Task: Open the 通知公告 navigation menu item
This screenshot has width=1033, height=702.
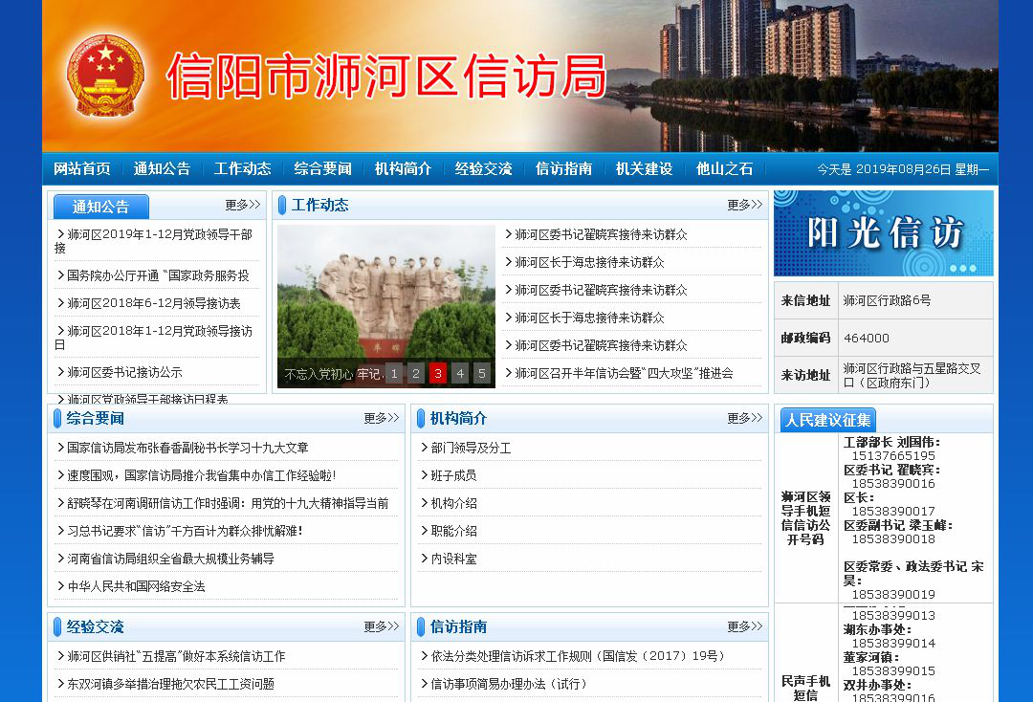Action: tap(162, 168)
